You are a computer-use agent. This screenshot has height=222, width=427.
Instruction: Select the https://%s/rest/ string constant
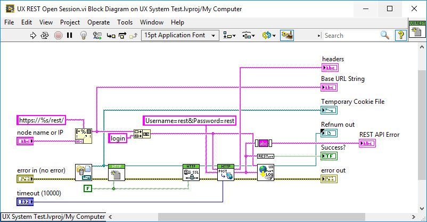click(x=42, y=120)
